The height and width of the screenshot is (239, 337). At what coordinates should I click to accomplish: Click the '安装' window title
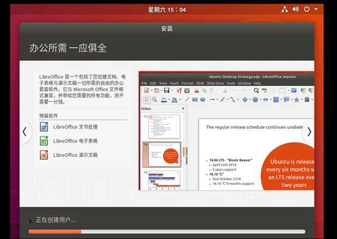tap(167, 29)
